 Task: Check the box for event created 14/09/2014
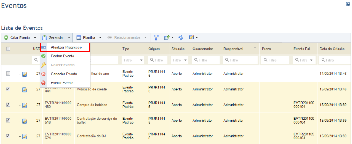(x=8, y=73)
